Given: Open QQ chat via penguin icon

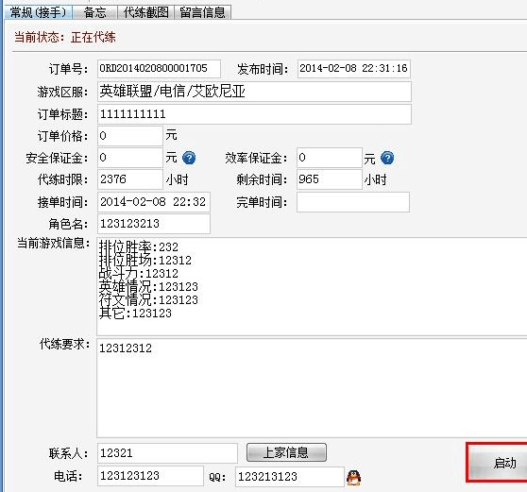Looking at the screenshot, I should [353, 477].
